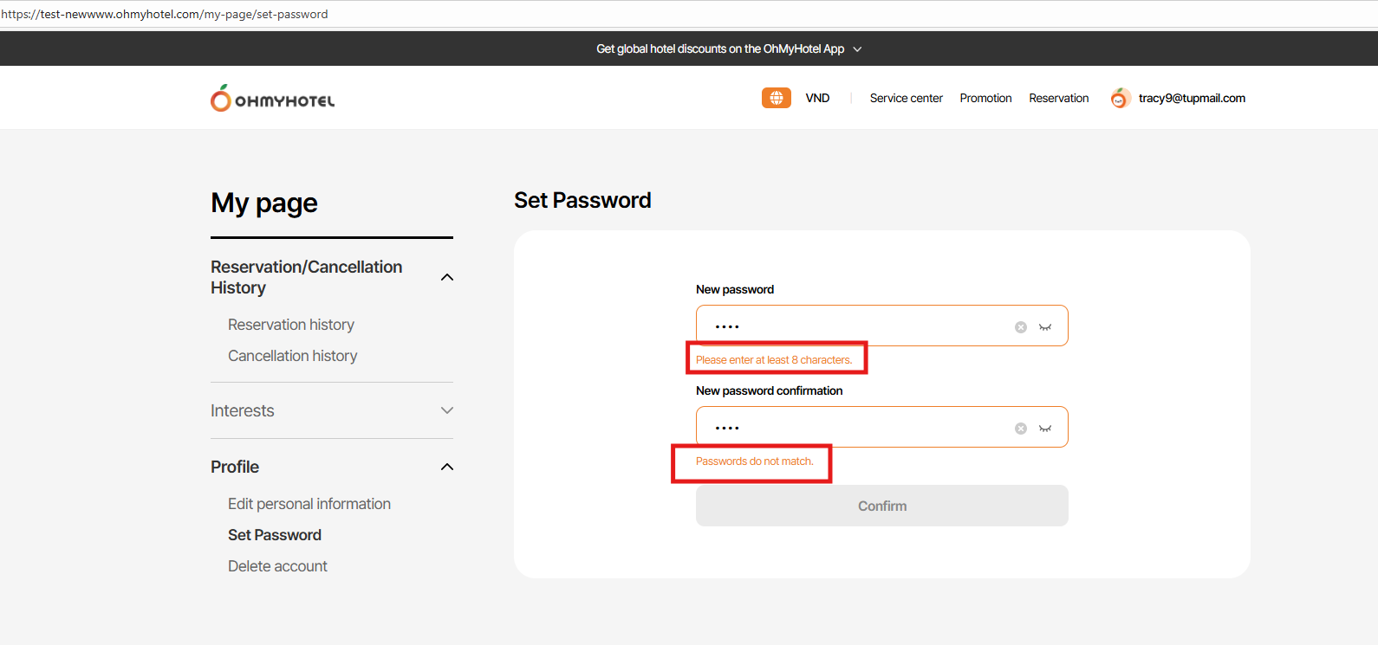Open the Service center link
The height and width of the screenshot is (645, 1378).
coord(906,98)
